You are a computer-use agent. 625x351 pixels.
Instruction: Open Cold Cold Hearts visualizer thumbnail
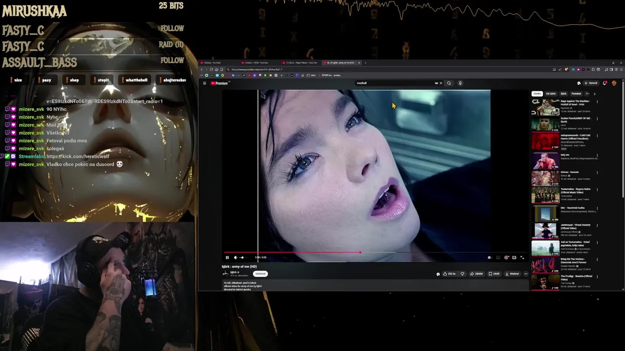tap(545, 141)
